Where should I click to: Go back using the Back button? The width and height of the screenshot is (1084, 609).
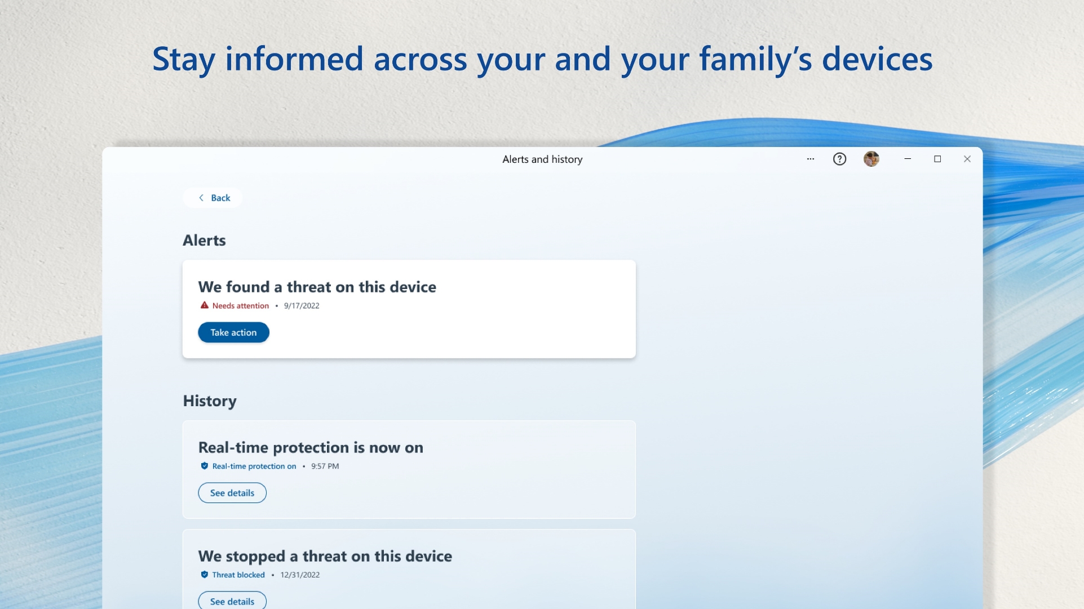tap(213, 198)
